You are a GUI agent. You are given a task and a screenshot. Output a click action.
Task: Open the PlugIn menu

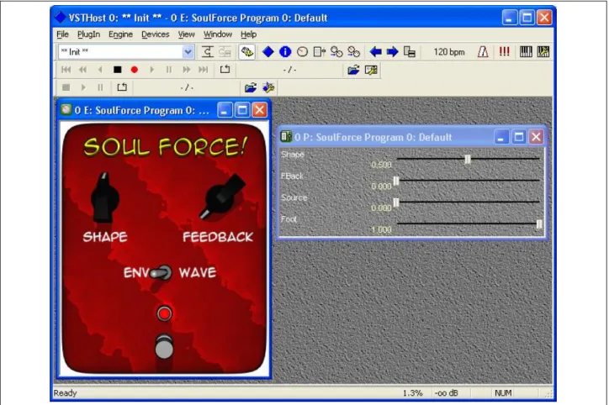(x=88, y=34)
